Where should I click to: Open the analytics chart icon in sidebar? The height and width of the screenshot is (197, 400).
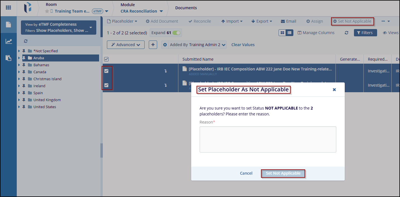8,41
